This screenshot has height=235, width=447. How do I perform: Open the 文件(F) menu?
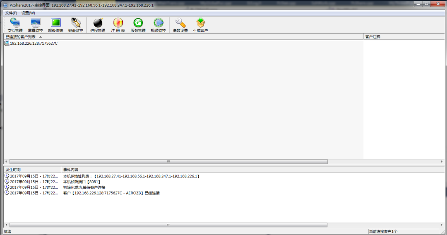(11, 13)
